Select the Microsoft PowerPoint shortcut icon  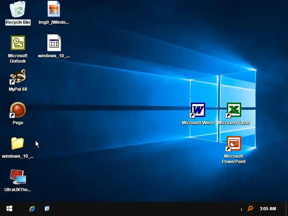234,143
